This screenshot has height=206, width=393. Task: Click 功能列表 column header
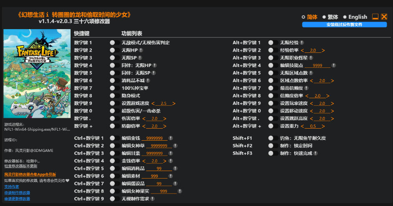tap(132, 33)
